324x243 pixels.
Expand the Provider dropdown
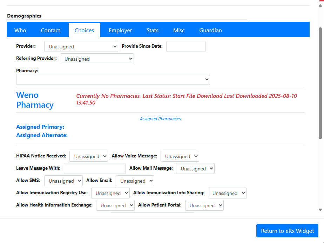tap(81, 47)
